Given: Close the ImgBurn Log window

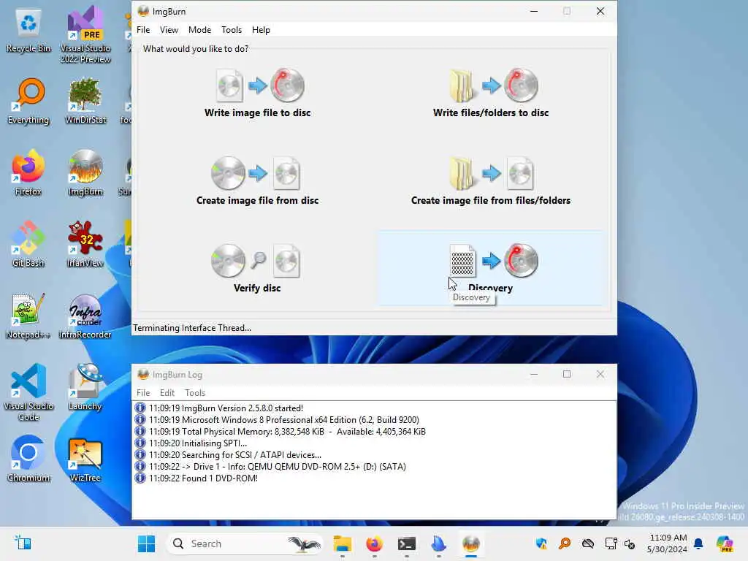Looking at the screenshot, I should [600, 374].
